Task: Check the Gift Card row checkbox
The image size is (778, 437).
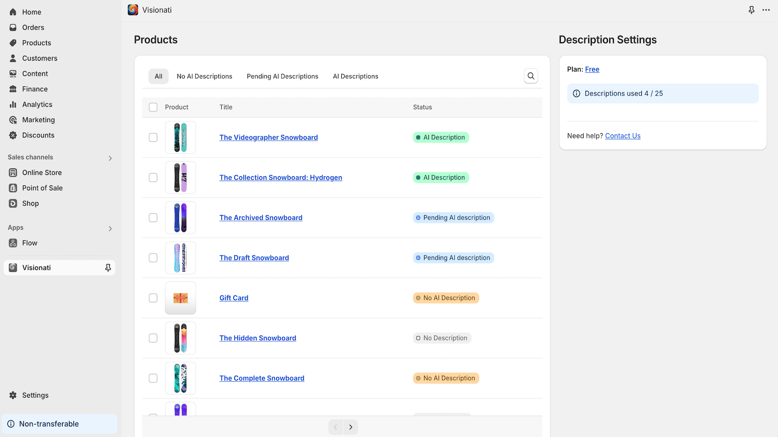Action: click(153, 298)
